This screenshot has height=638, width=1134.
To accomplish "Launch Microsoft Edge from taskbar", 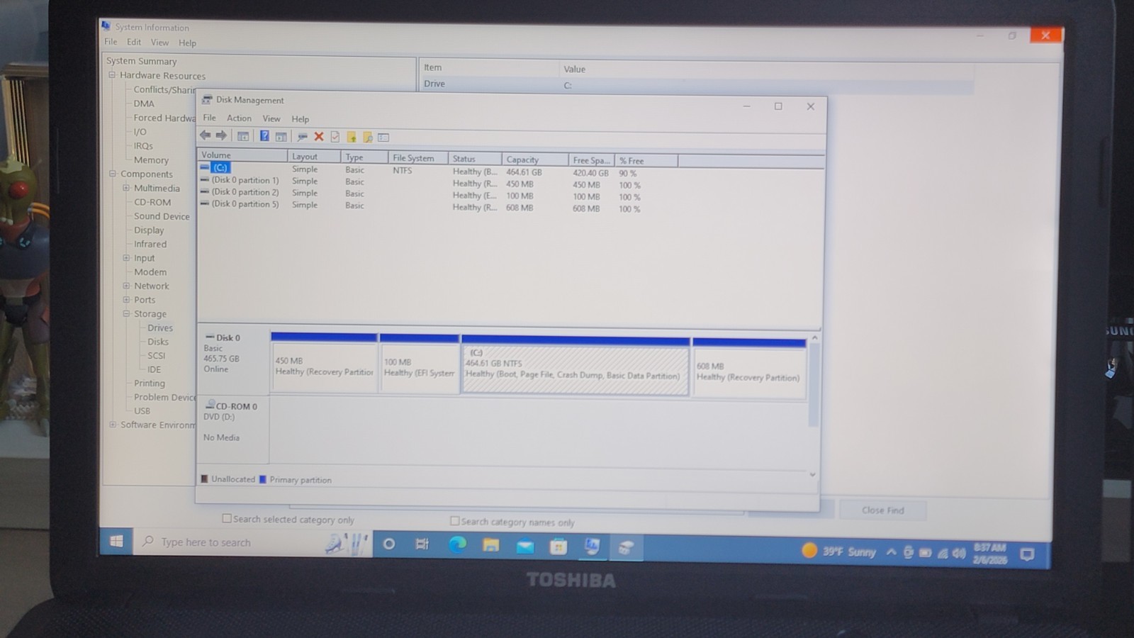I will point(457,544).
